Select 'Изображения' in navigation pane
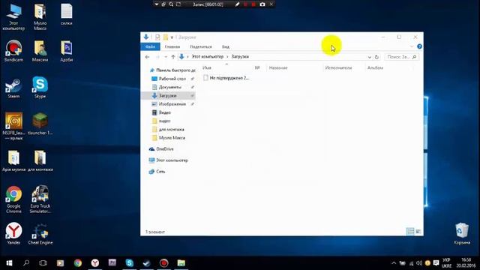This screenshot has height=270, width=480. [x=173, y=104]
